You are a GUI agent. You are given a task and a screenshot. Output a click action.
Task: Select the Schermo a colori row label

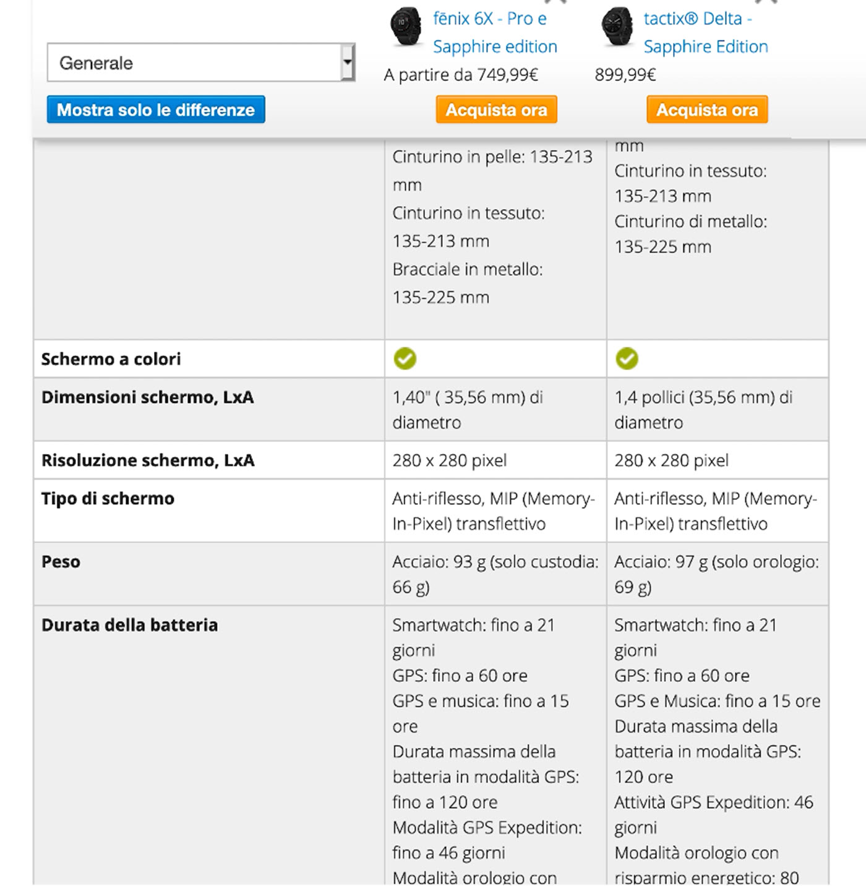(x=111, y=359)
